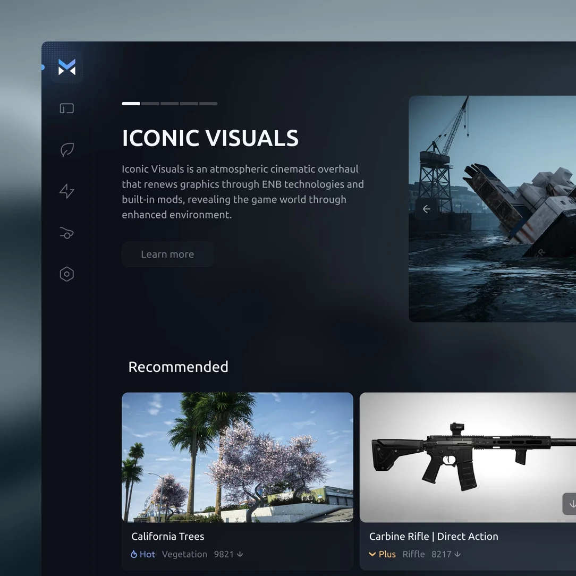
Task: Select the second carousel indicator segment
Action: click(x=150, y=104)
